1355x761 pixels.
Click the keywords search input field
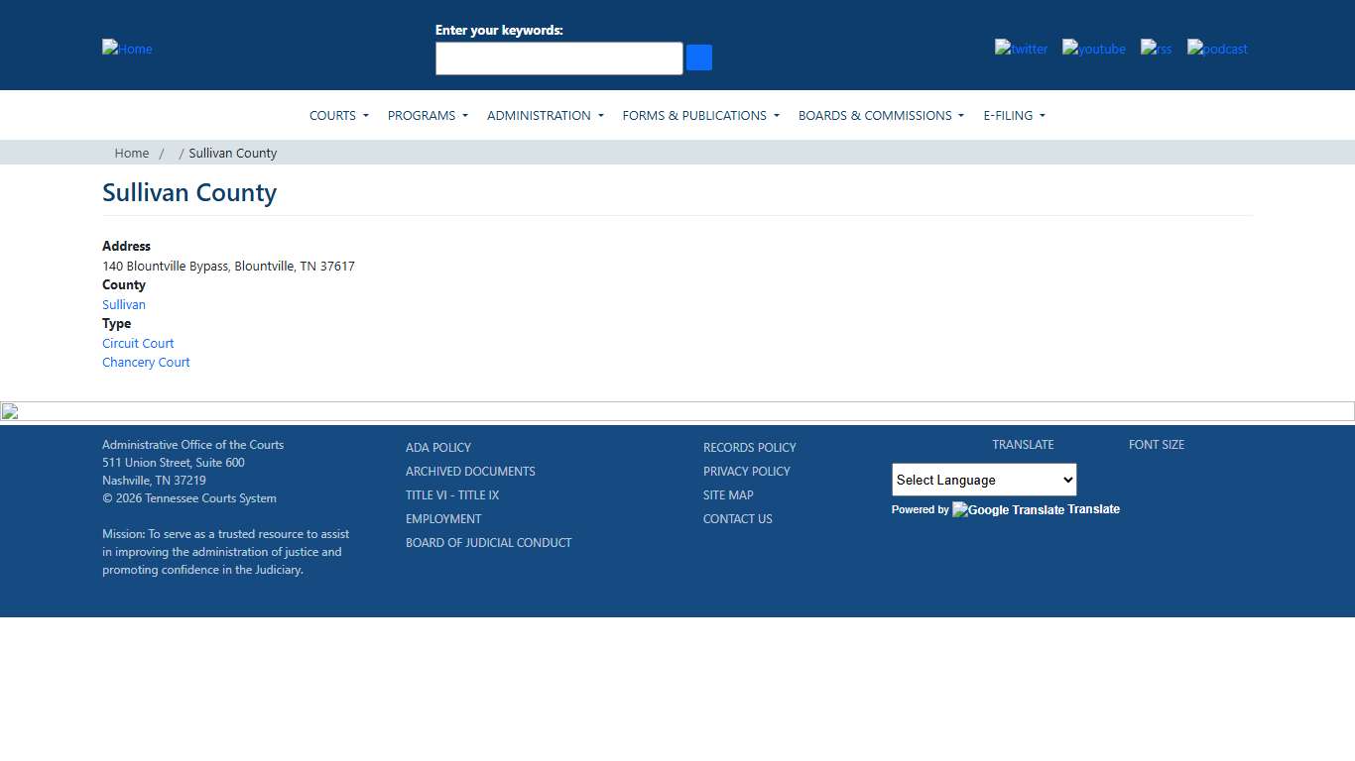click(x=558, y=58)
